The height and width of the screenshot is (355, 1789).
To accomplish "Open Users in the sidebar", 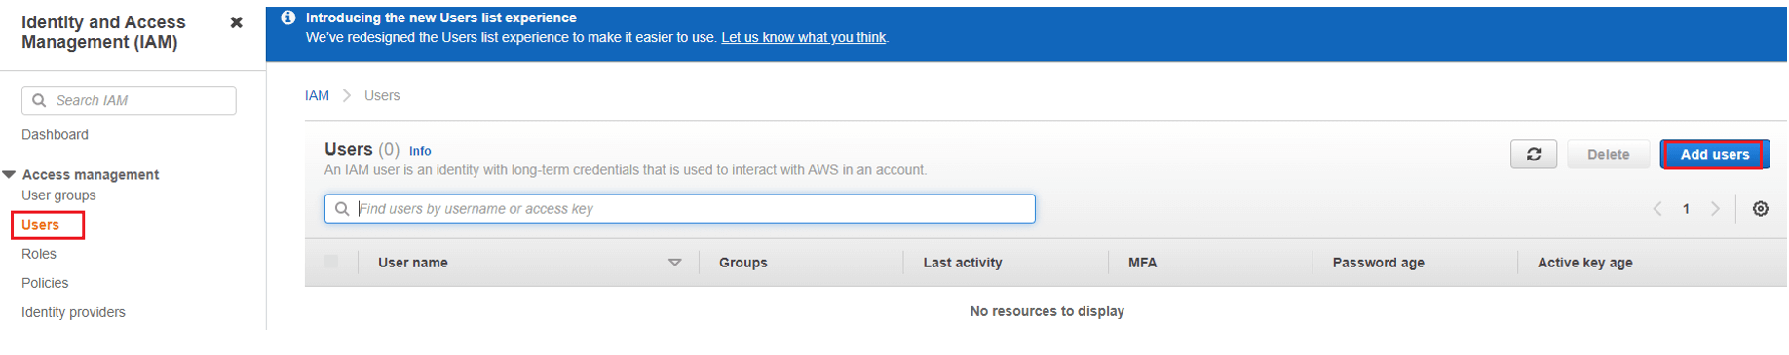I will [40, 225].
